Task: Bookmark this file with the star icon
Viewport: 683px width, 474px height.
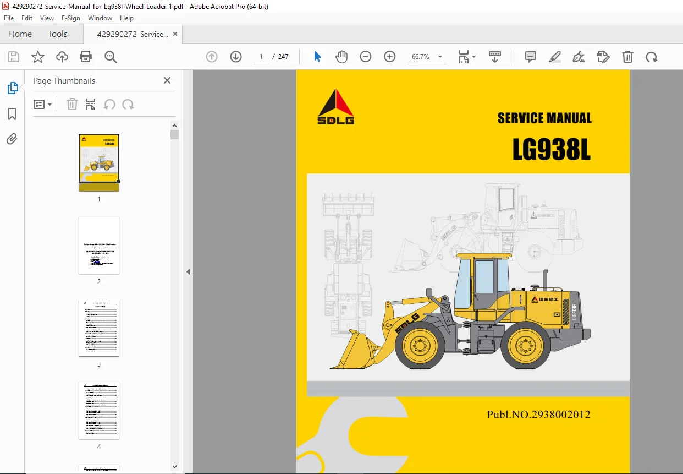Action: 38,57
